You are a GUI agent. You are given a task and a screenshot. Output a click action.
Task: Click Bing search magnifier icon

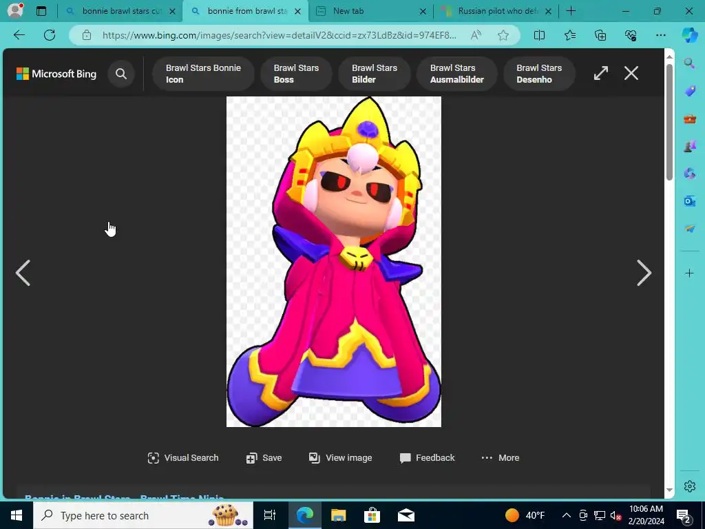[x=121, y=73]
